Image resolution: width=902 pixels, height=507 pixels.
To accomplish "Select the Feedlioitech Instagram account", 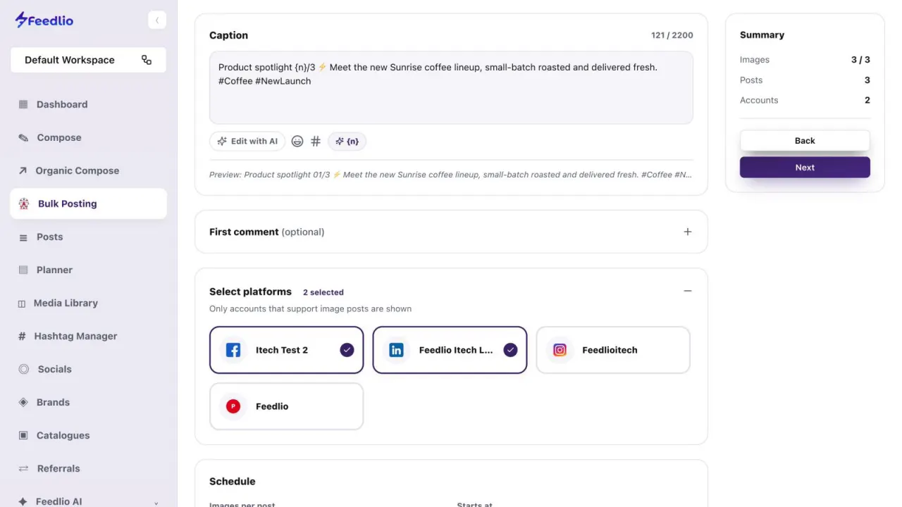I will pos(613,350).
